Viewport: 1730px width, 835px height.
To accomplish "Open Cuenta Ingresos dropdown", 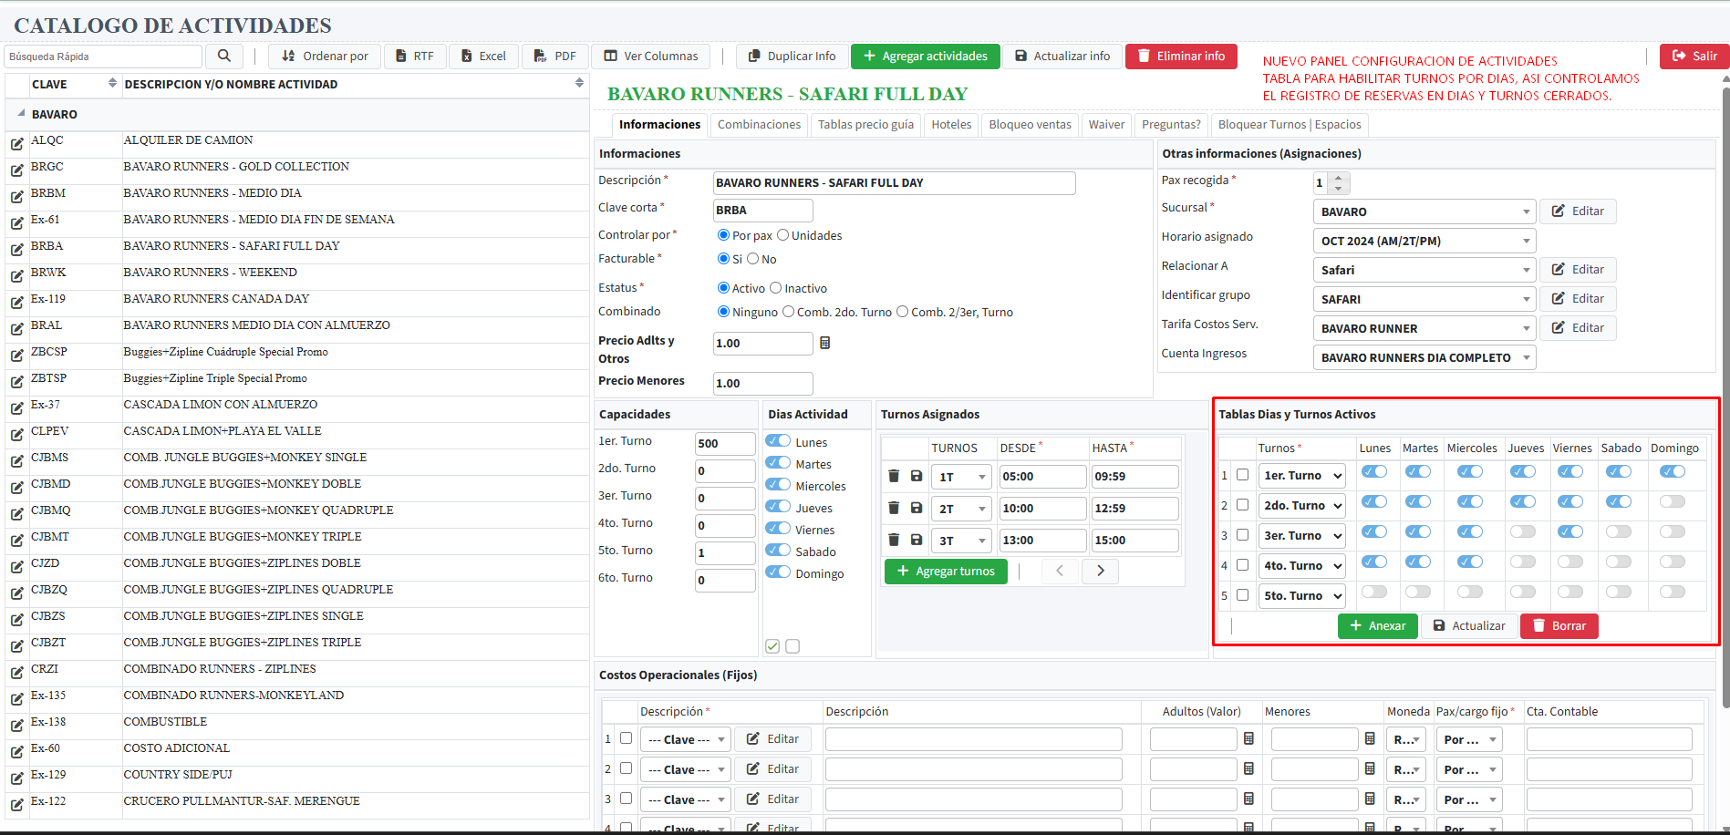I will tap(1424, 357).
